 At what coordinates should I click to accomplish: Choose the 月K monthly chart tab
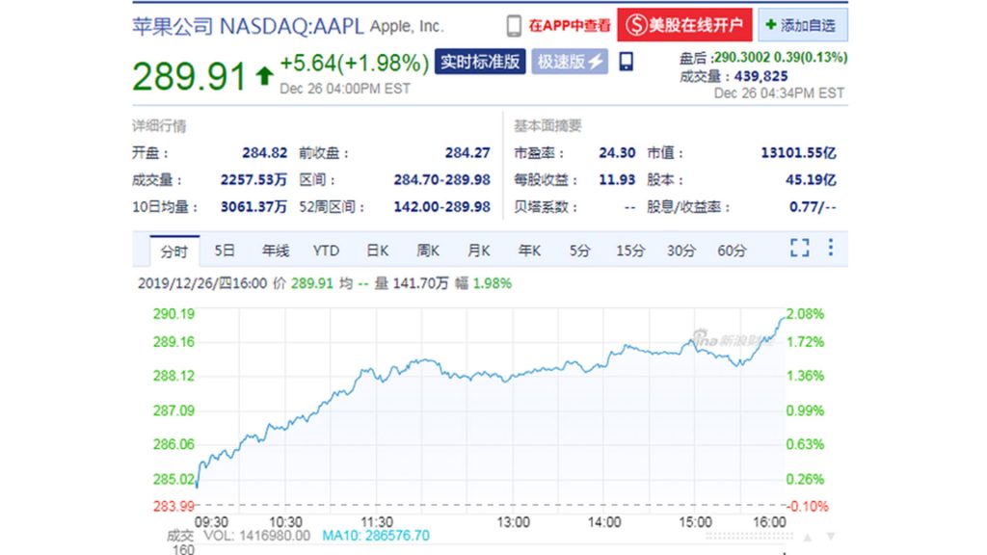[478, 251]
